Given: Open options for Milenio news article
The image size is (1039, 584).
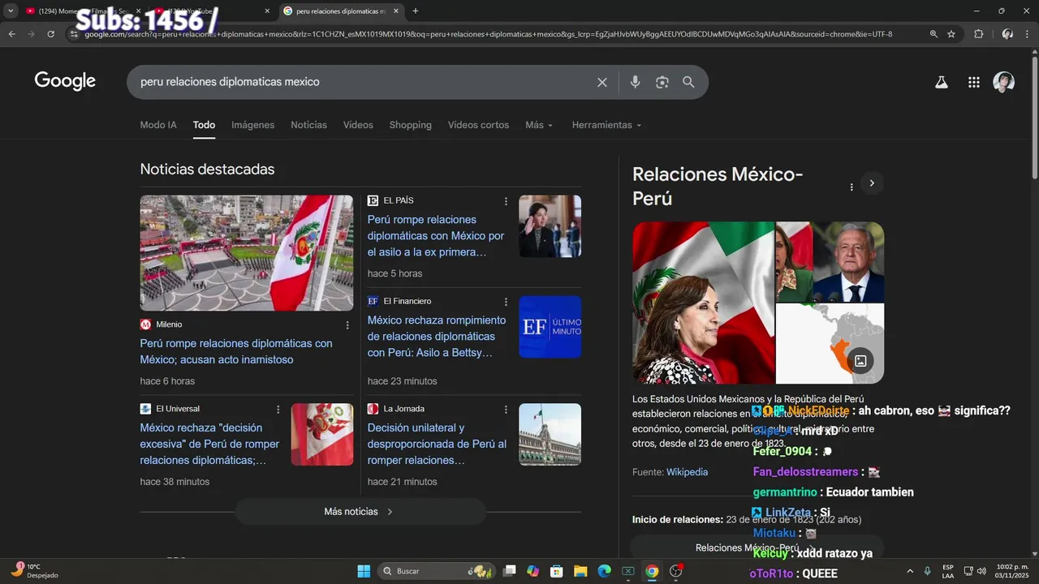Looking at the screenshot, I should 347,325.
